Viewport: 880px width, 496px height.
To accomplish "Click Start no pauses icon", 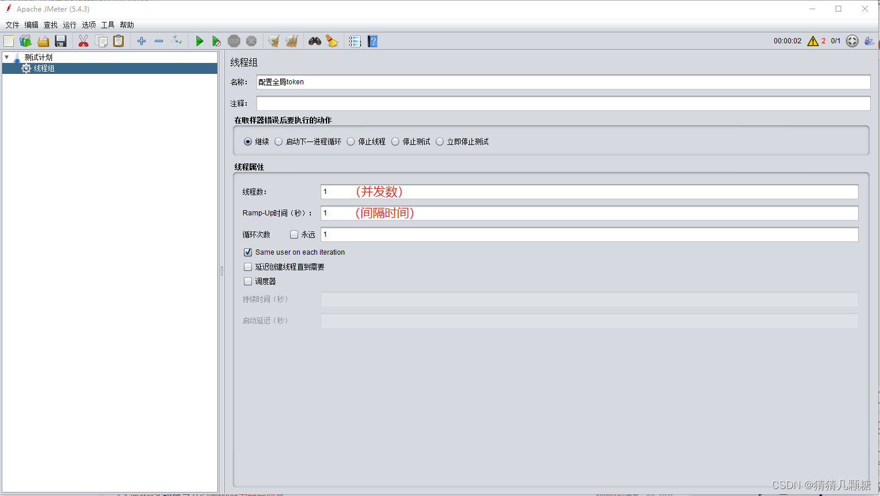I will (216, 41).
